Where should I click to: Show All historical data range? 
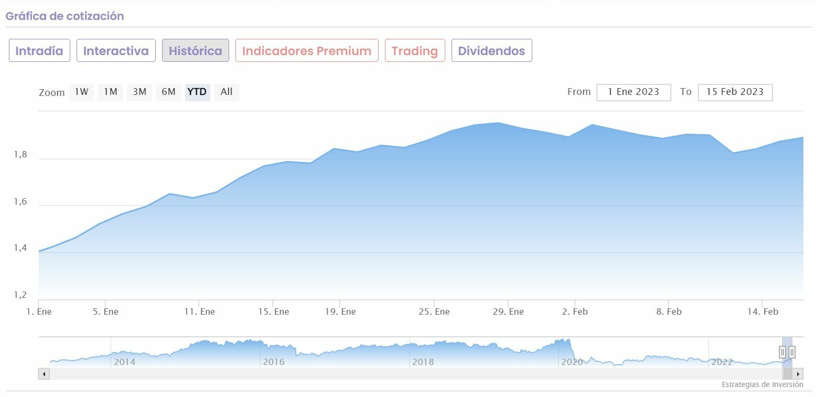[227, 92]
